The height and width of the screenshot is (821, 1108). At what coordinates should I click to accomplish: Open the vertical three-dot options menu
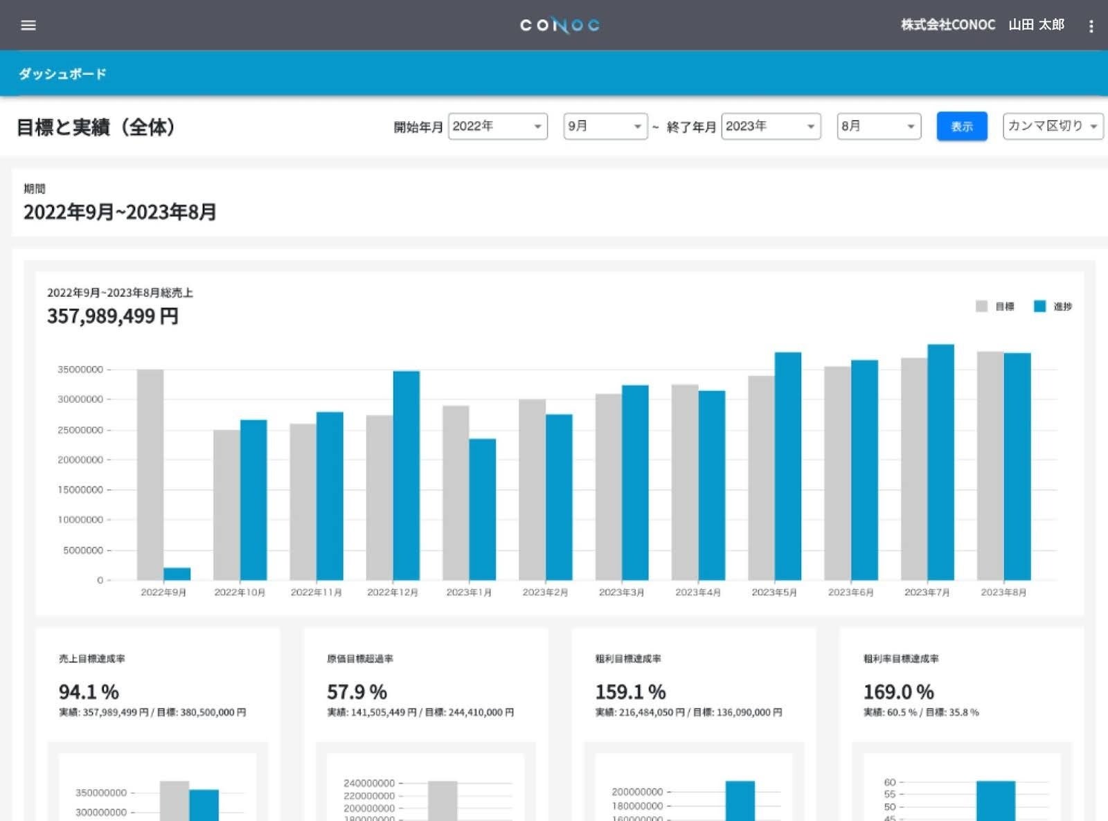[x=1091, y=26]
